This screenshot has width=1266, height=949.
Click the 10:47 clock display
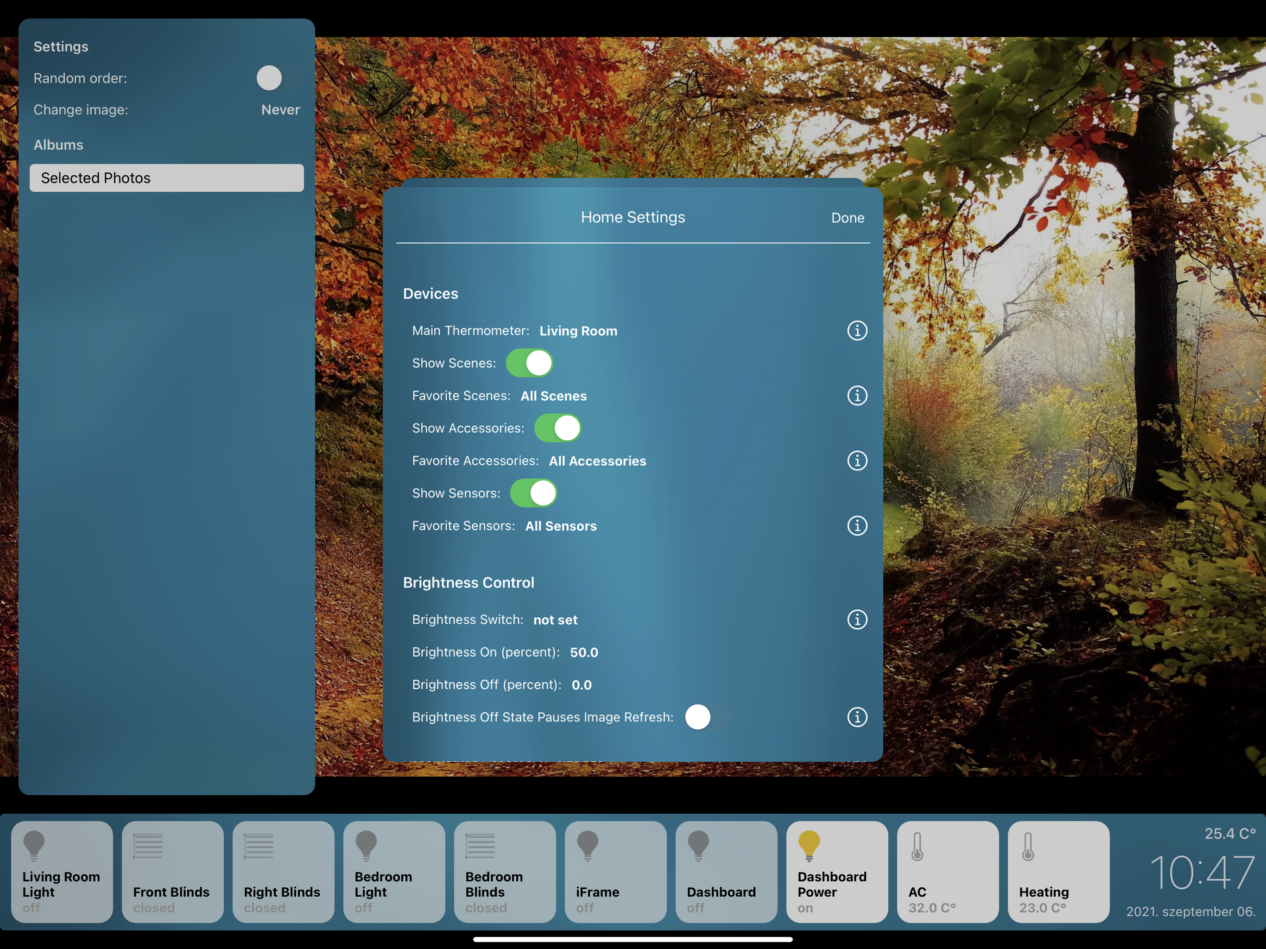[1202, 872]
